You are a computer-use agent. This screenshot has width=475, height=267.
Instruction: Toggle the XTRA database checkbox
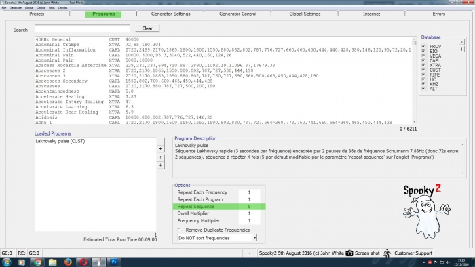point(423,65)
